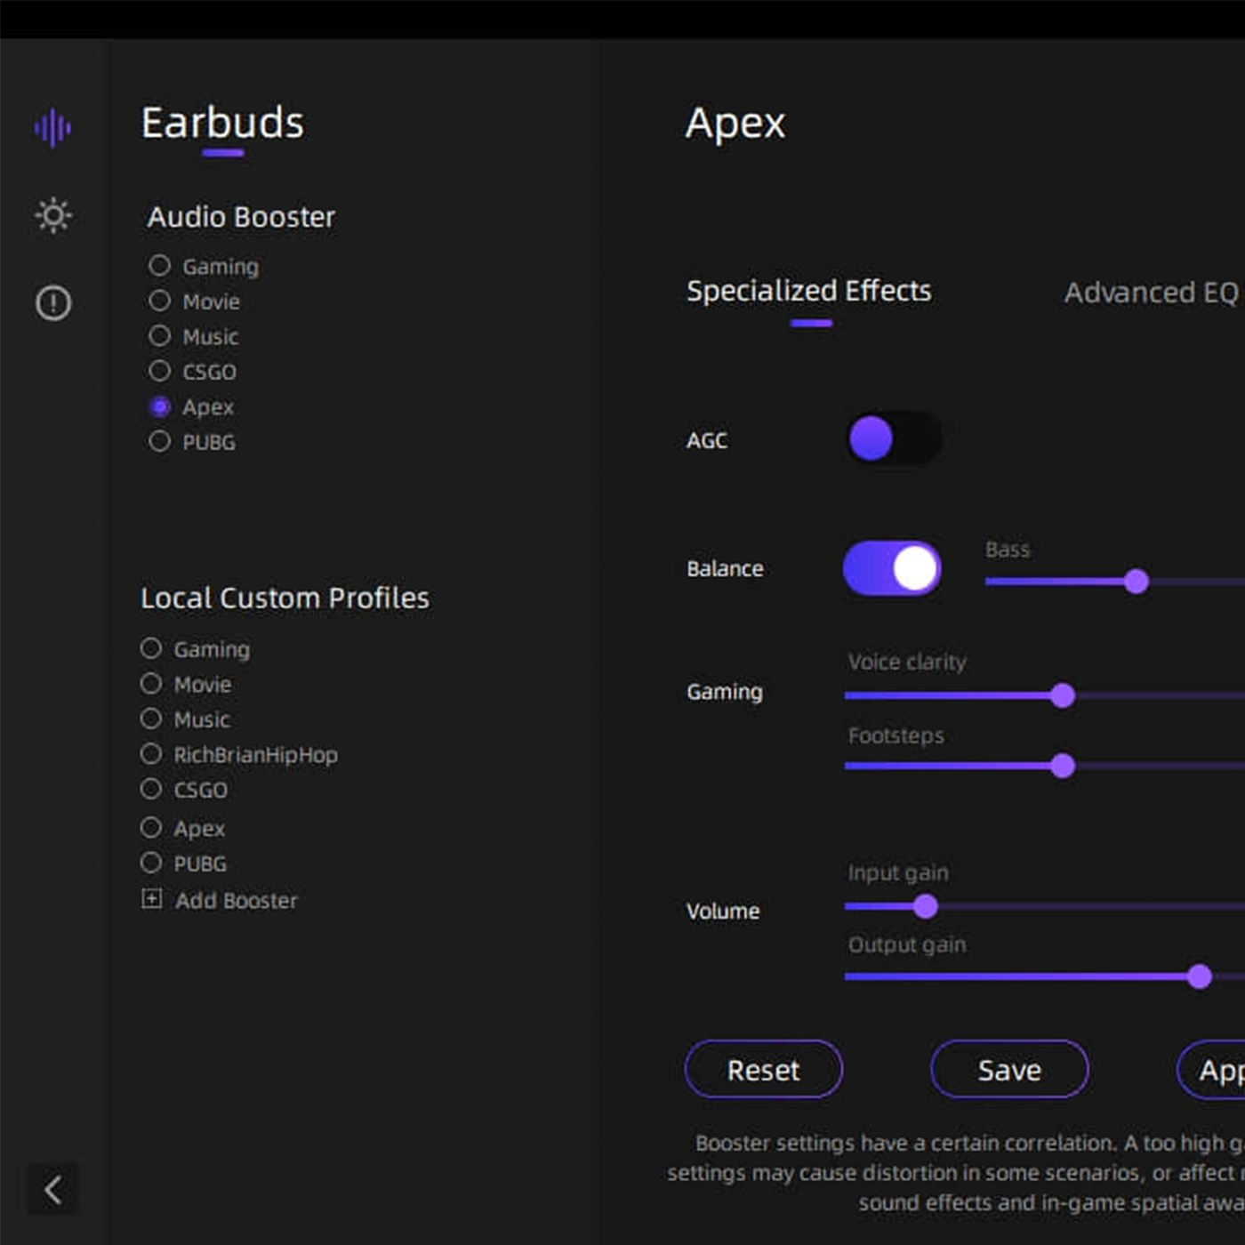Screen dimensions: 1245x1245
Task: Open the Specialized Effects tab
Action: [808, 291]
